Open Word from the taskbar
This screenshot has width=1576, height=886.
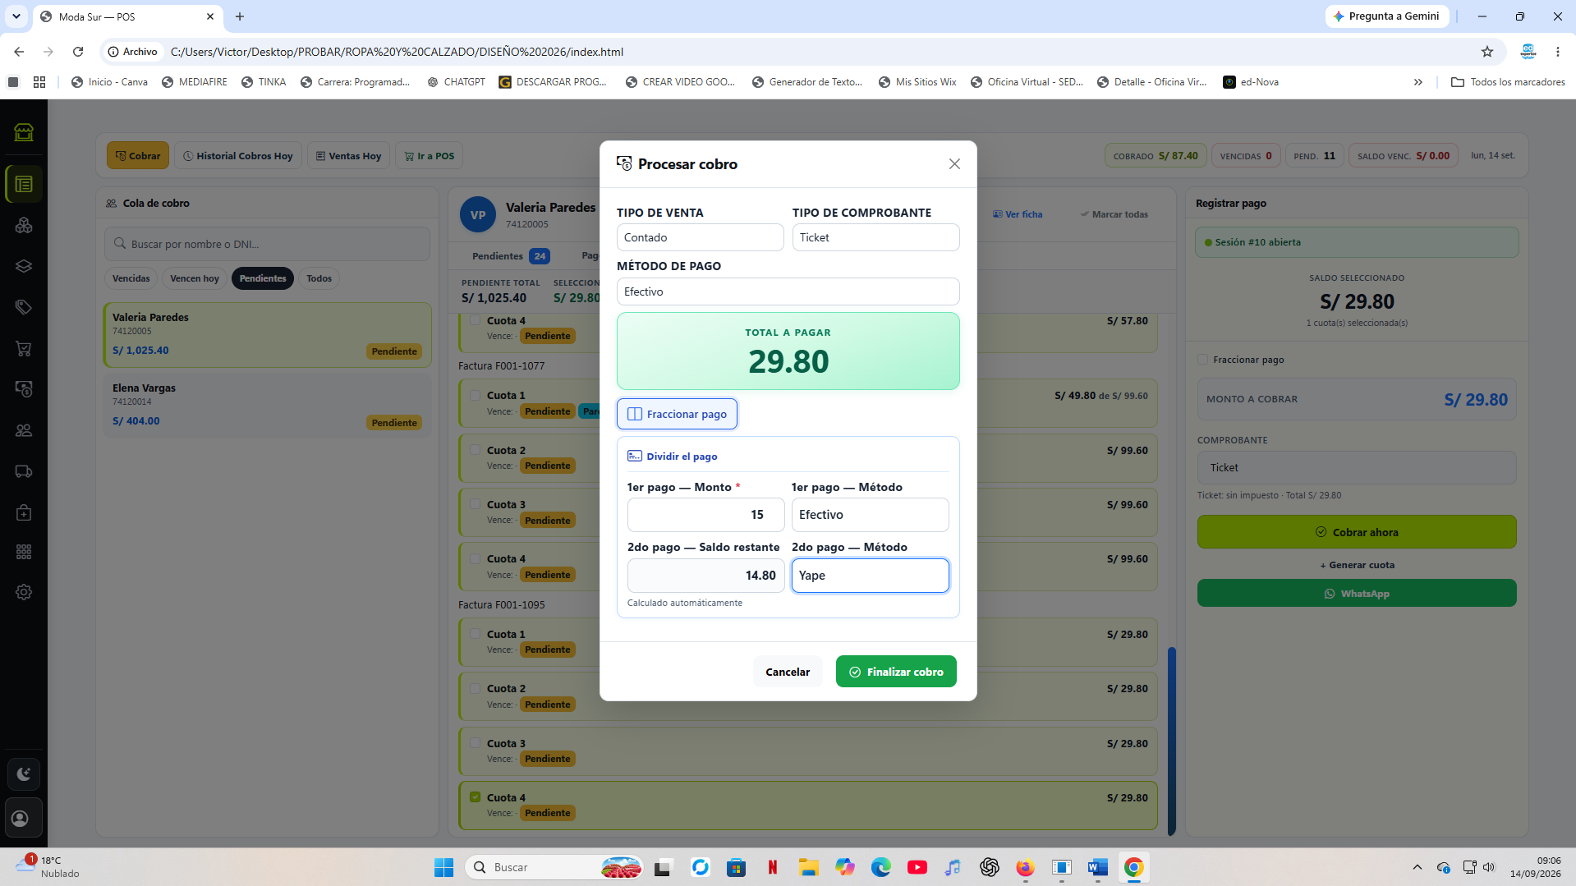[x=1097, y=867]
